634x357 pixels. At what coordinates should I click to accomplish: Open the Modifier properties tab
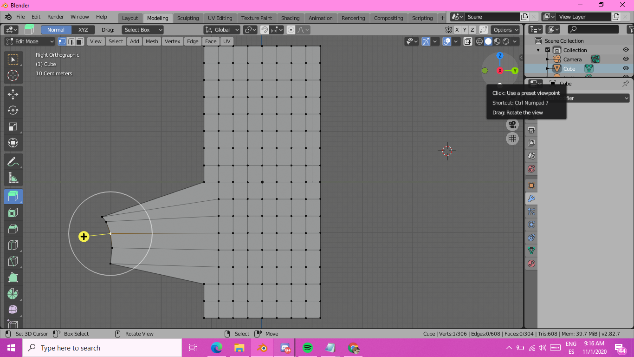pyautogui.click(x=531, y=198)
